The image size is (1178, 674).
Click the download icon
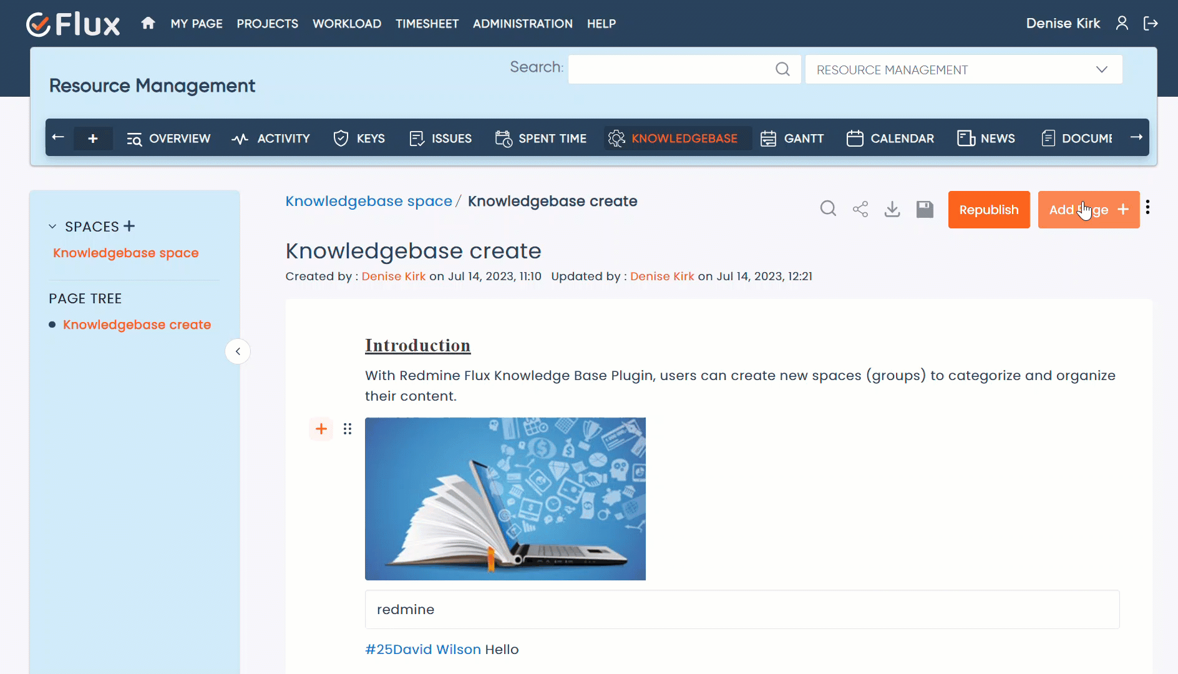(x=892, y=209)
